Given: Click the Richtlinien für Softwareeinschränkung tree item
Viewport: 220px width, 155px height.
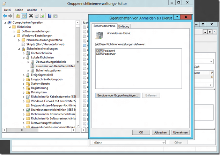Looking at the screenshot, I should pyautogui.click(x=53, y=118).
